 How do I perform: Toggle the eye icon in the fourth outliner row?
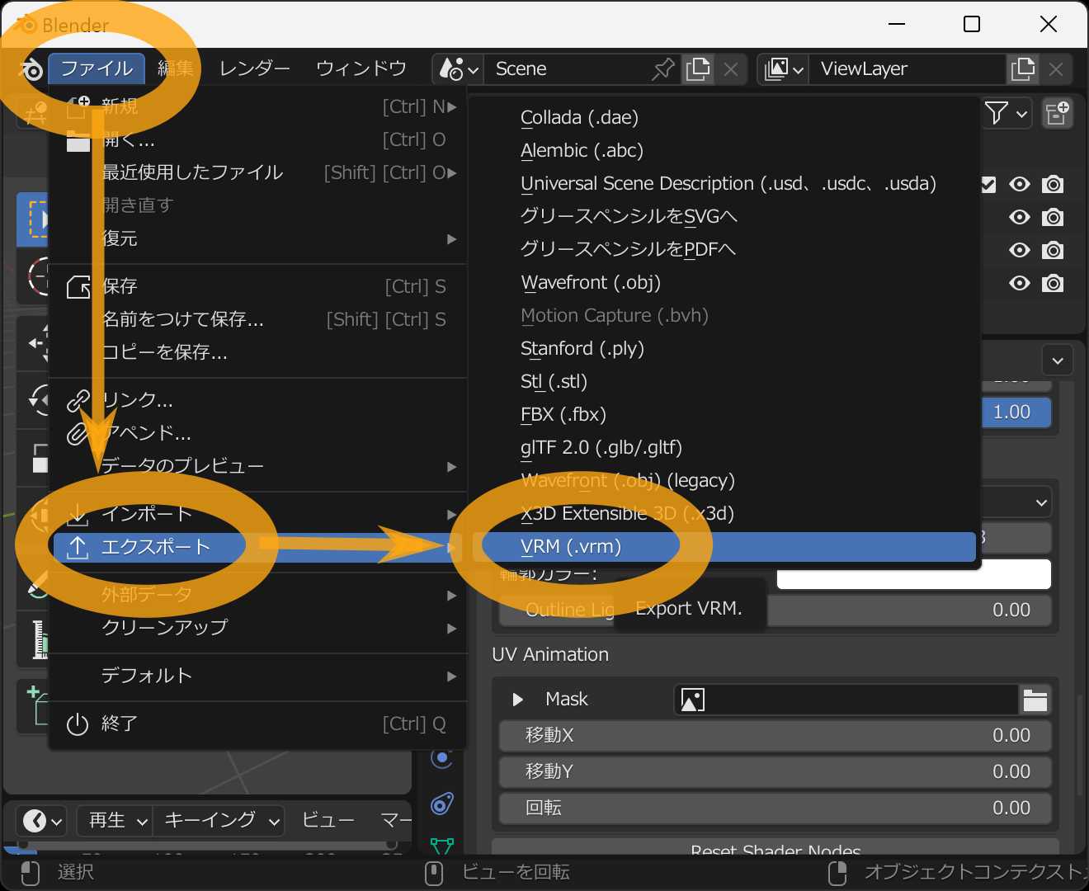(x=1020, y=283)
